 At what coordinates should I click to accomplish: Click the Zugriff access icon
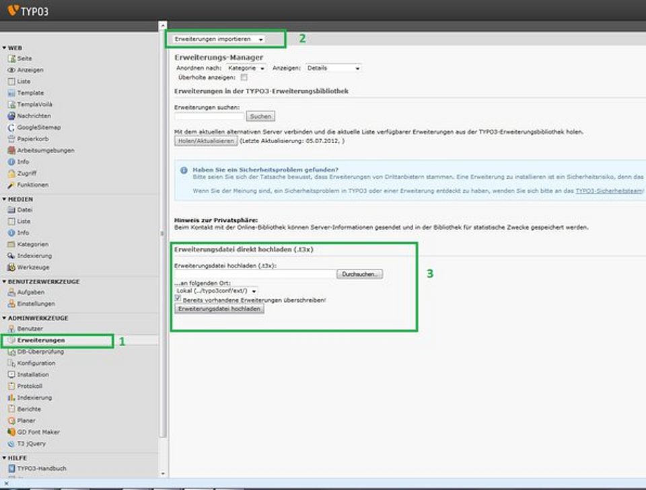click(11, 173)
